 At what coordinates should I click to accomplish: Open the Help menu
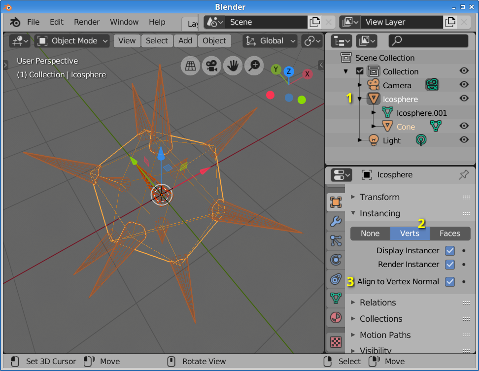click(157, 22)
